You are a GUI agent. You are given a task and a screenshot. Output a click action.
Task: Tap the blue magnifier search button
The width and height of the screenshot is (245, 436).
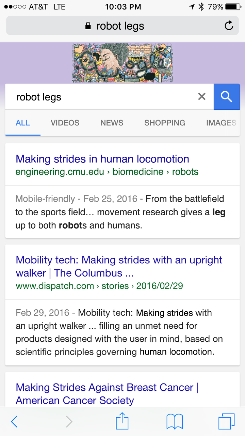227,97
